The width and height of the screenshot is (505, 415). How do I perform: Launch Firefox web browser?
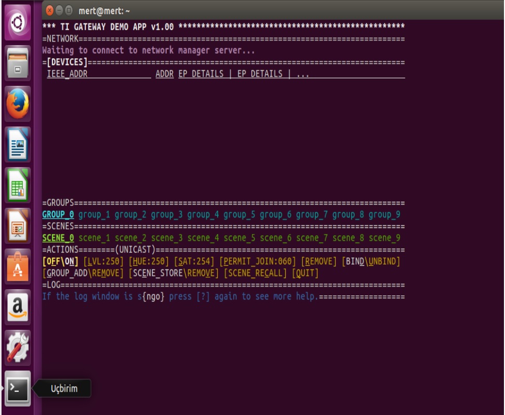(x=18, y=103)
